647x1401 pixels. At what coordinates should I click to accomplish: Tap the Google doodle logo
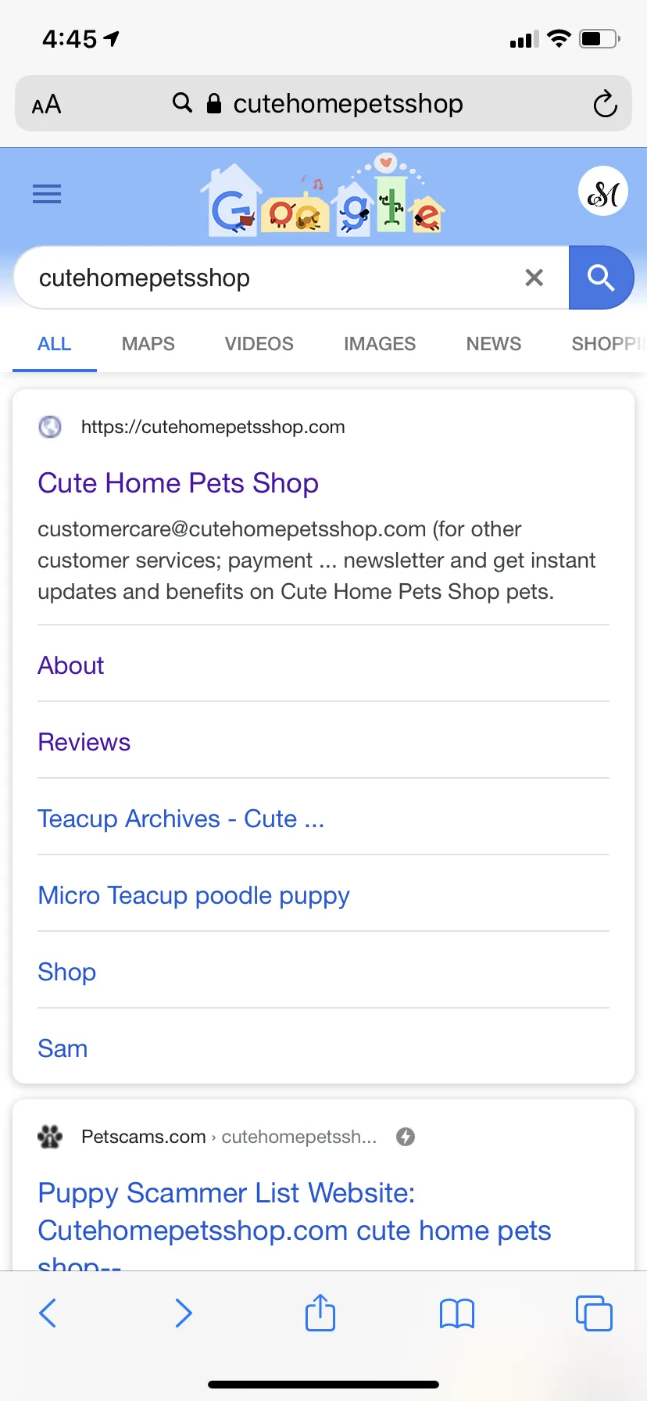[x=323, y=195]
